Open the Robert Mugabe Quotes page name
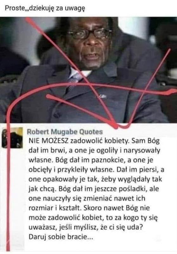 coord(65,132)
